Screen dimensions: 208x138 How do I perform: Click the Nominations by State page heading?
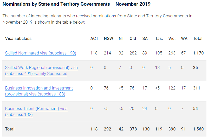click(76, 4)
